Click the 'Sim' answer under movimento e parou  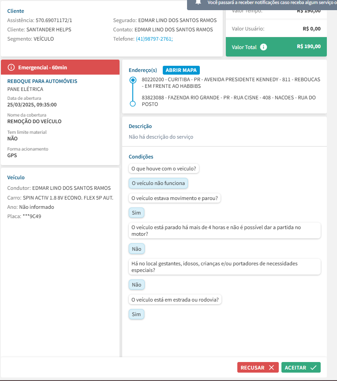[x=136, y=213]
